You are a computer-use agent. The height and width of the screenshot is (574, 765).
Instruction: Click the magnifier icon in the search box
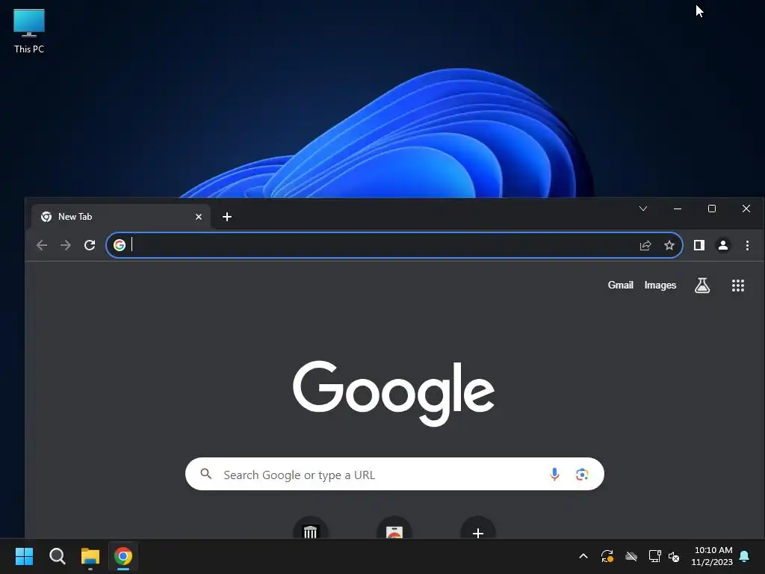click(206, 474)
